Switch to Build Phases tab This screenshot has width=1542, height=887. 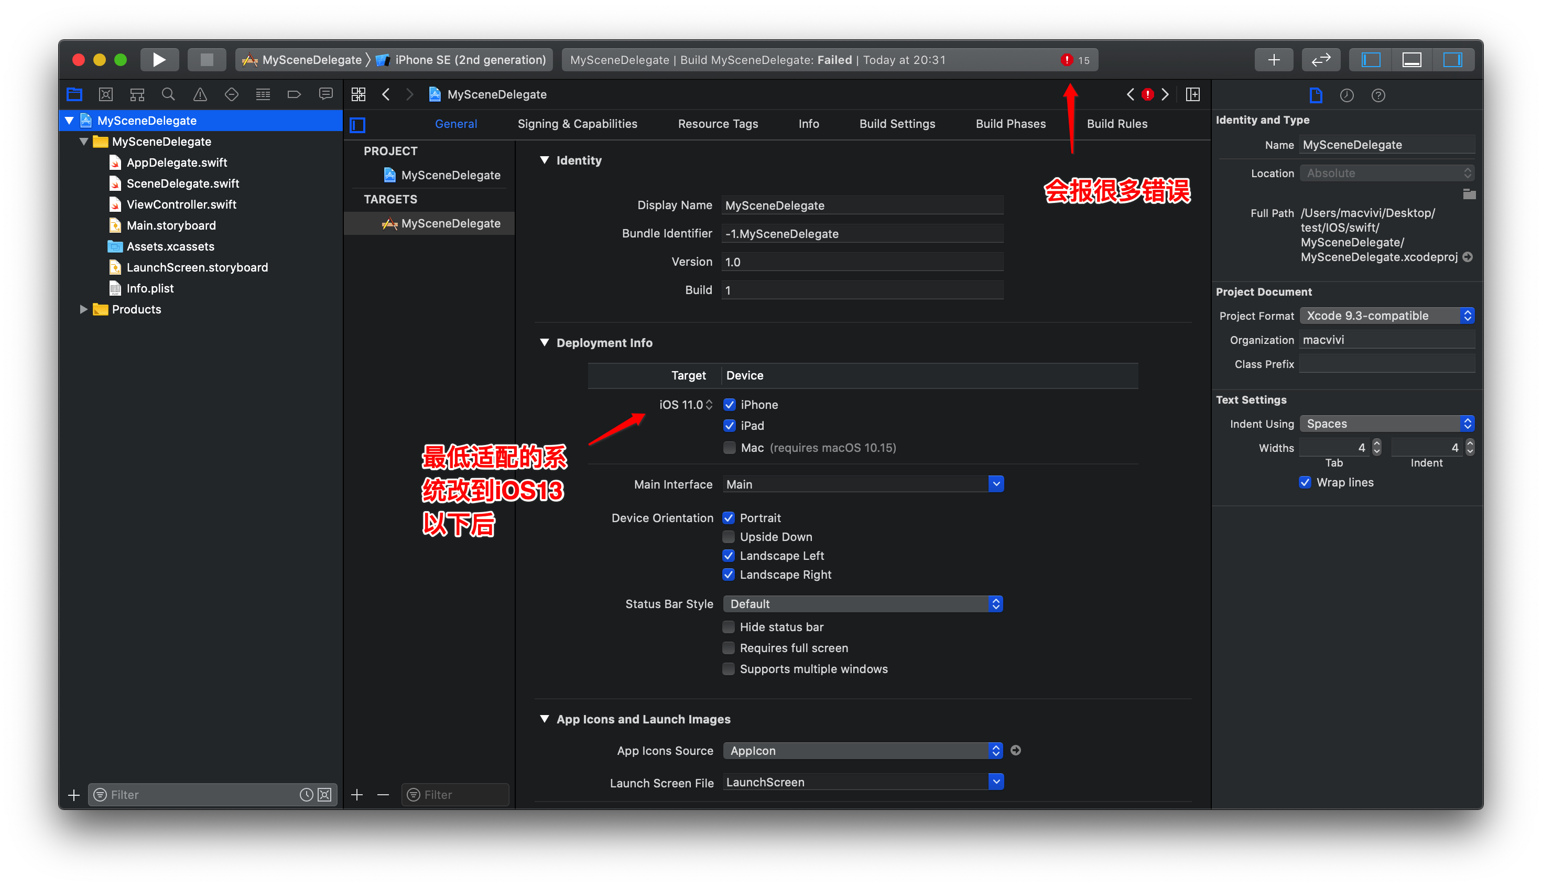(x=1011, y=124)
